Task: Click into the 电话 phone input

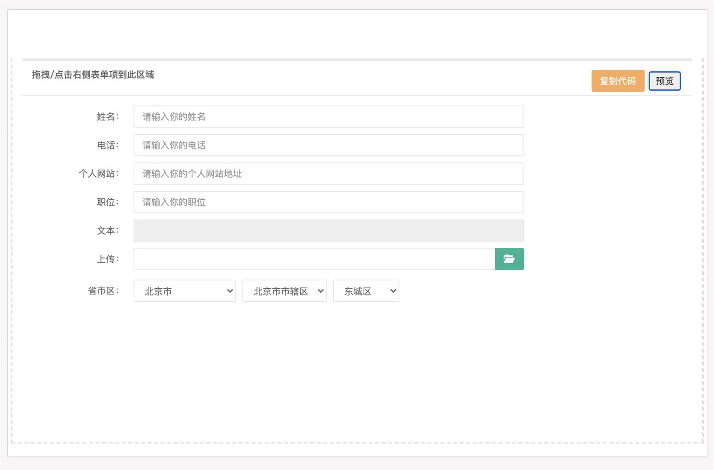Action: [329, 145]
